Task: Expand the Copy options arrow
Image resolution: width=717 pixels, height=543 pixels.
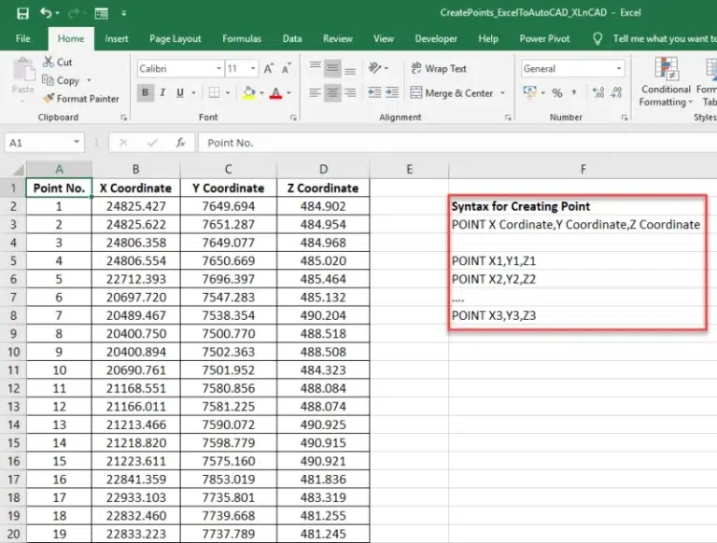Action: pos(90,80)
